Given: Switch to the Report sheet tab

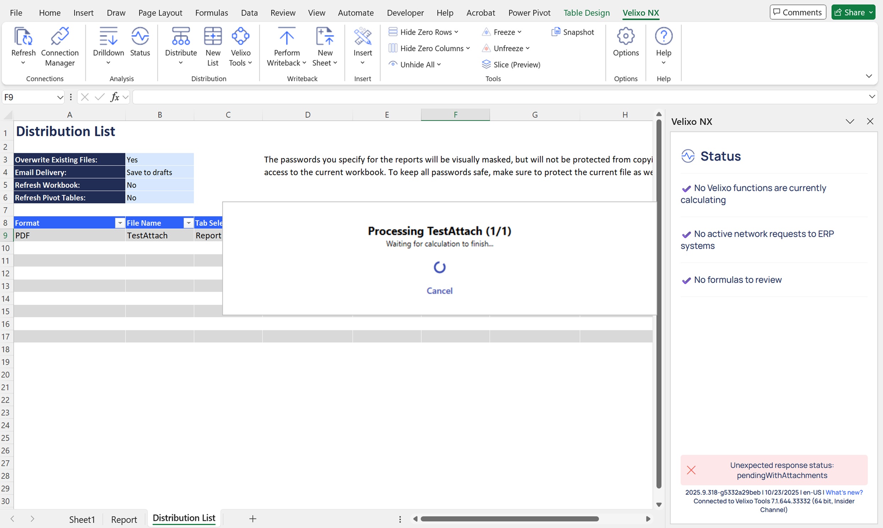Looking at the screenshot, I should tap(124, 519).
